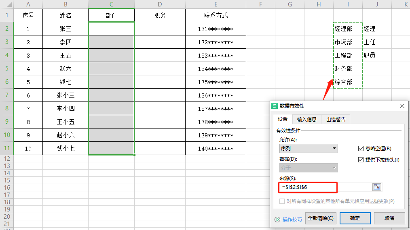Screen dimensions: 410x230
Task: Click the 职务 header cell
Action: tap(160, 15)
